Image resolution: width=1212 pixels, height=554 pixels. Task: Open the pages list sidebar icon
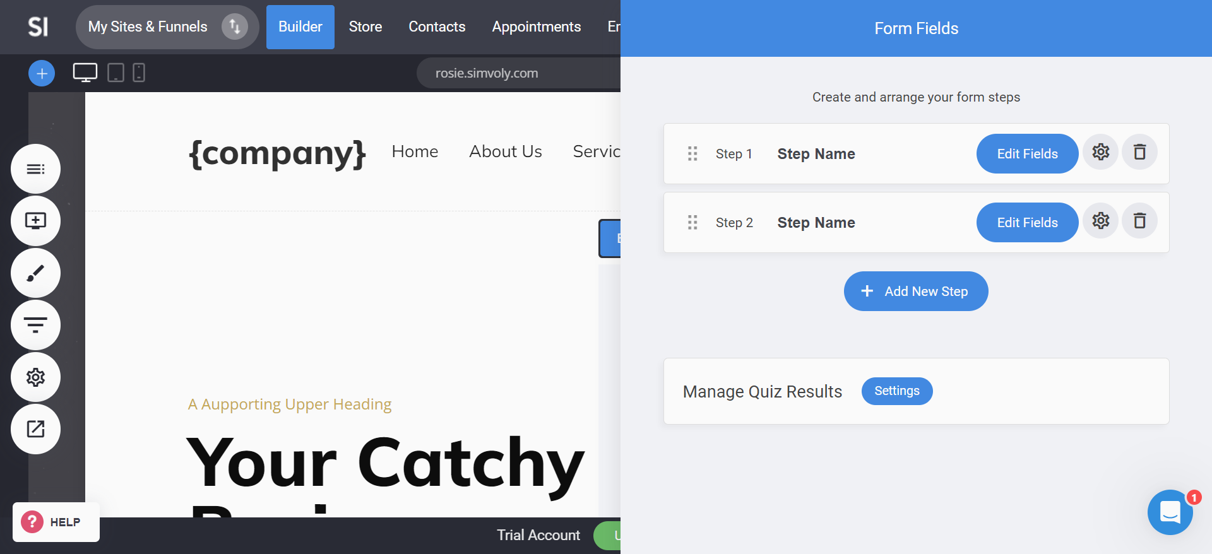35,169
